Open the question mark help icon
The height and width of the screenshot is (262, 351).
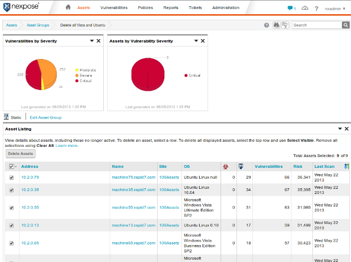coord(316,9)
